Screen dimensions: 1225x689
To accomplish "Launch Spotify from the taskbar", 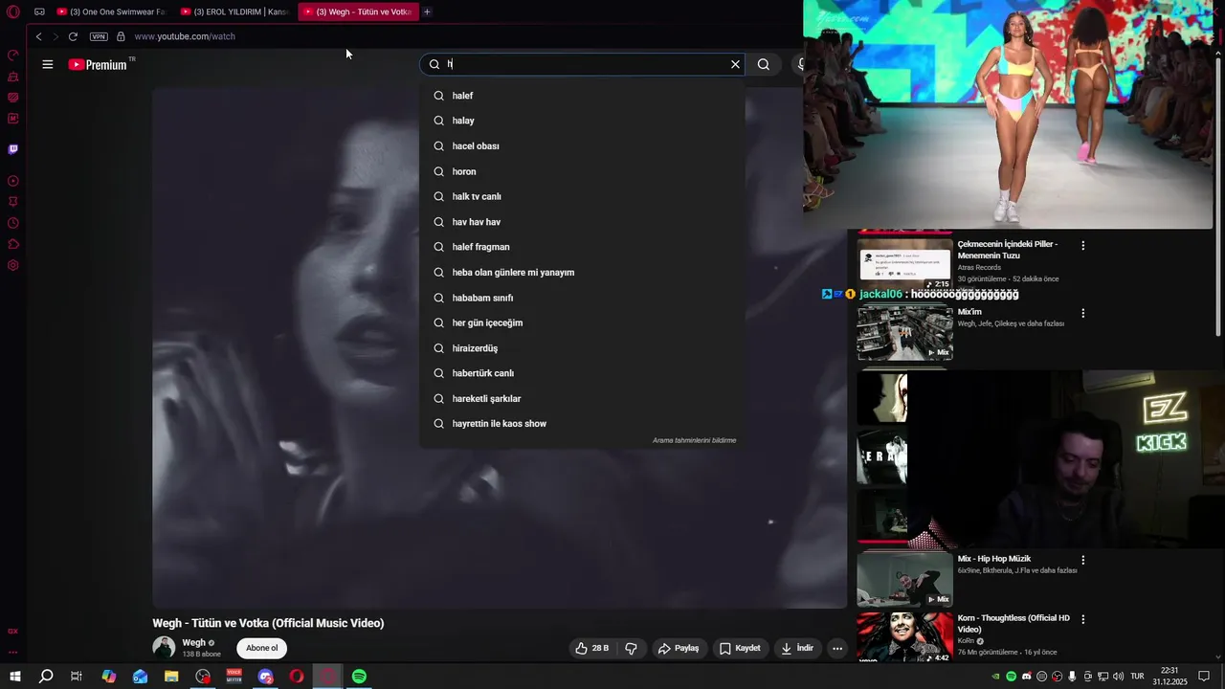I will pyautogui.click(x=359, y=677).
